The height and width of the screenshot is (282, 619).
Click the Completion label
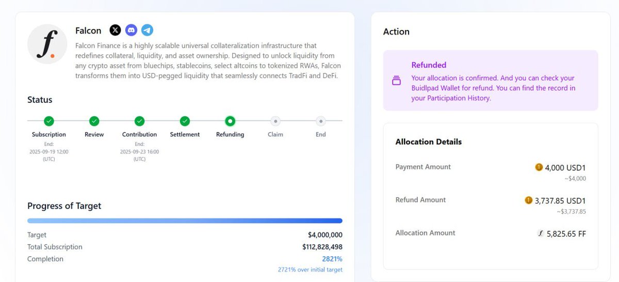[45, 259]
